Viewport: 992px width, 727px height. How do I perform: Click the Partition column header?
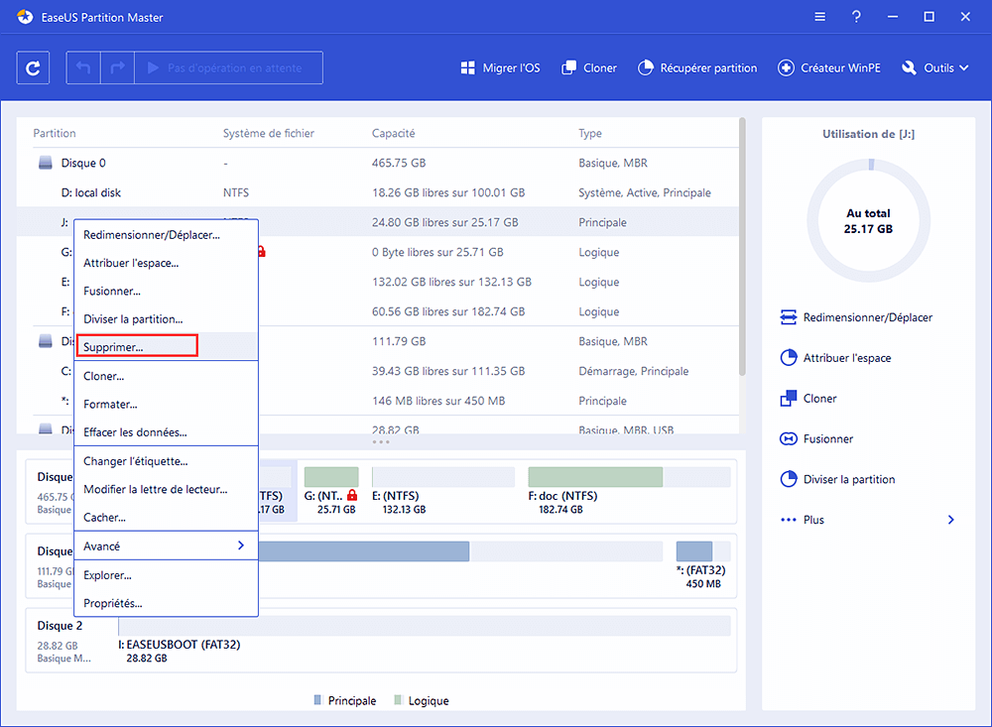click(55, 134)
